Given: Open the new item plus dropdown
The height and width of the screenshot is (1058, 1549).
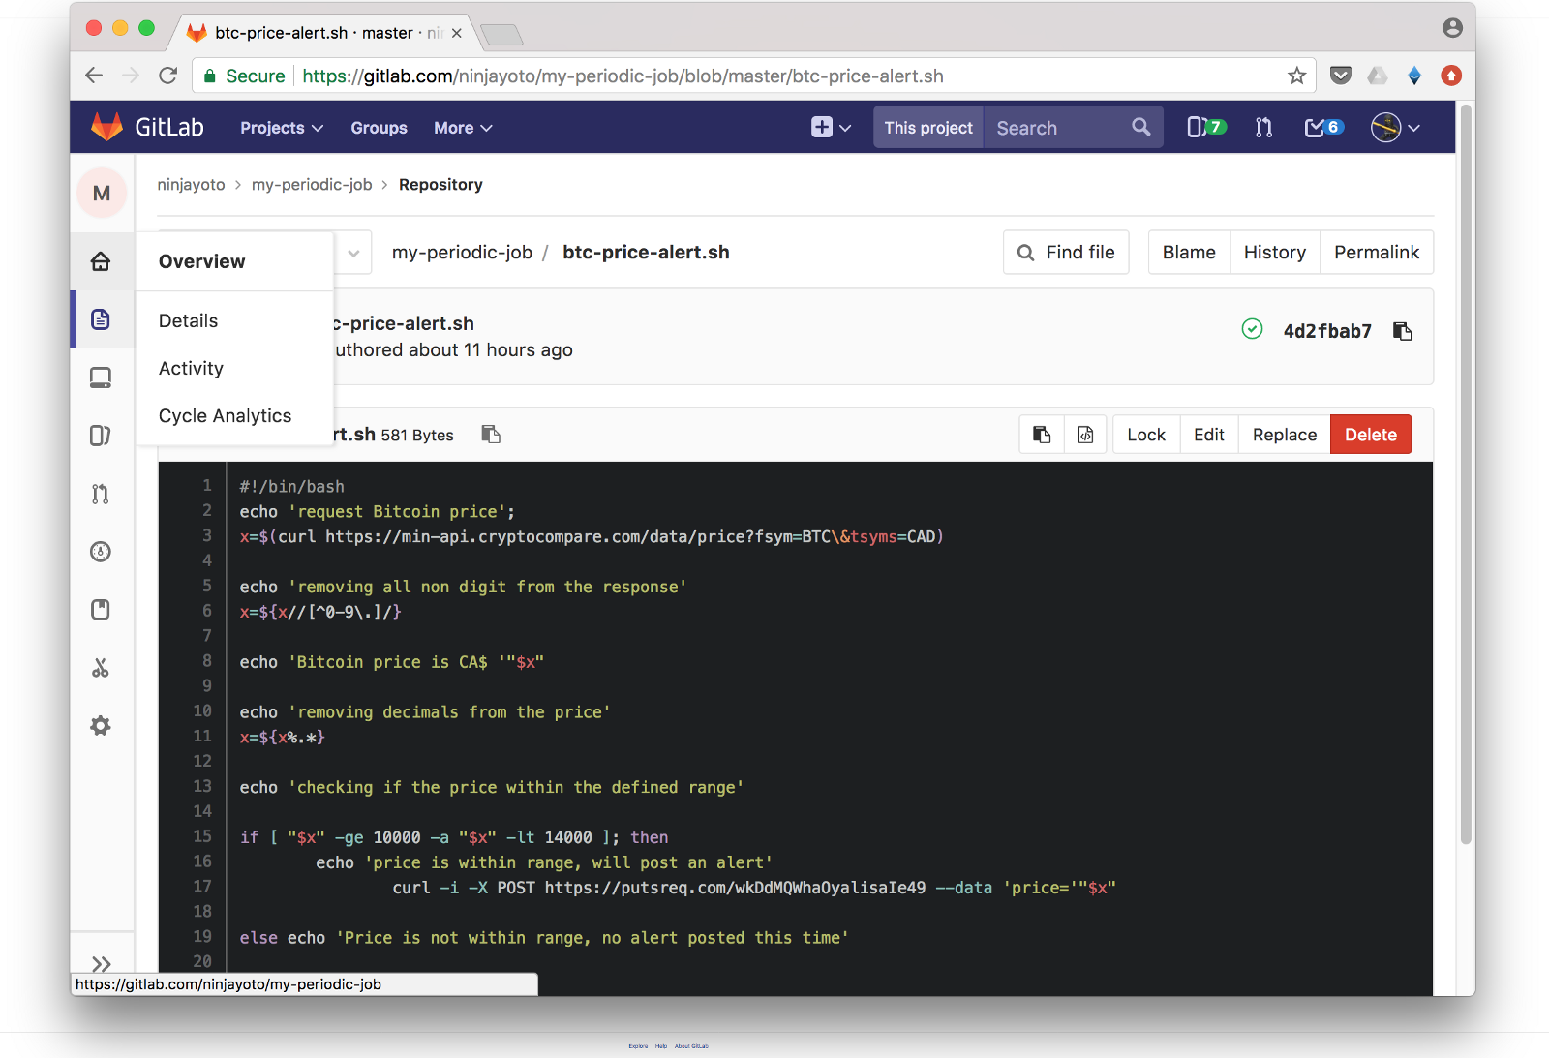Looking at the screenshot, I should click(x=831, y=127).
